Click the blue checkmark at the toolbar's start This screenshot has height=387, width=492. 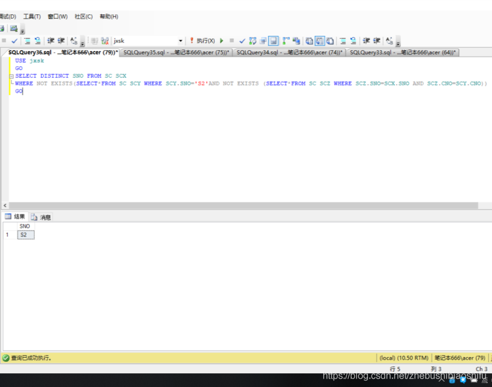tap(14, 41)
